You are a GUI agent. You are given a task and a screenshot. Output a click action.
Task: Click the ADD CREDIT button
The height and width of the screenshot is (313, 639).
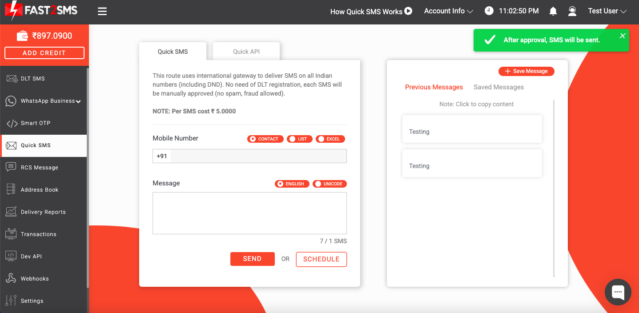click(44, 53)
